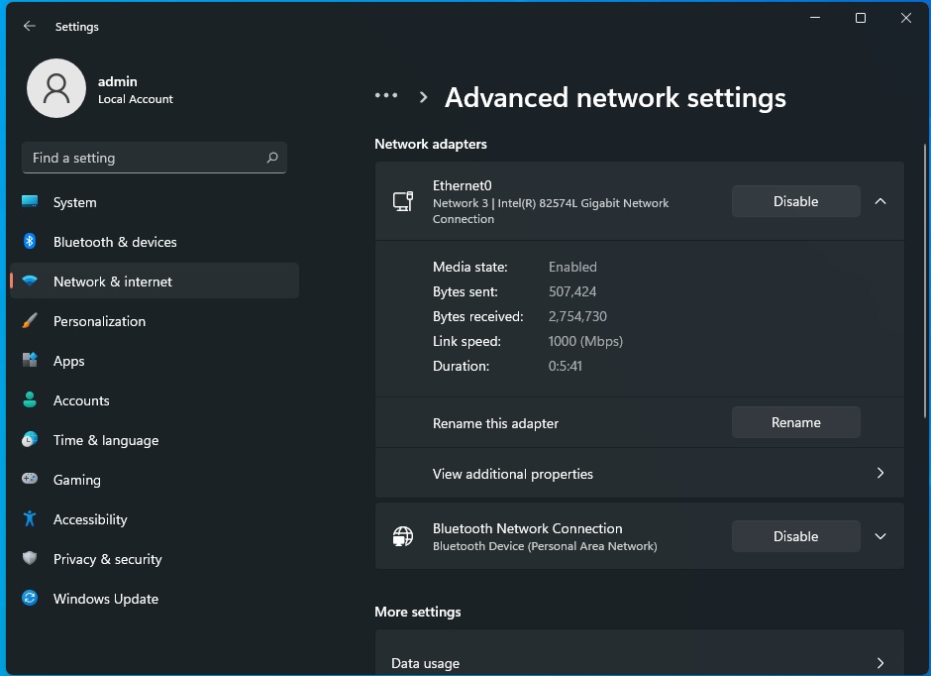Image resolution: width=931 pixels, height=676 pixels.
Task: Select Time & language in sidebar
Action: (106, 440)
